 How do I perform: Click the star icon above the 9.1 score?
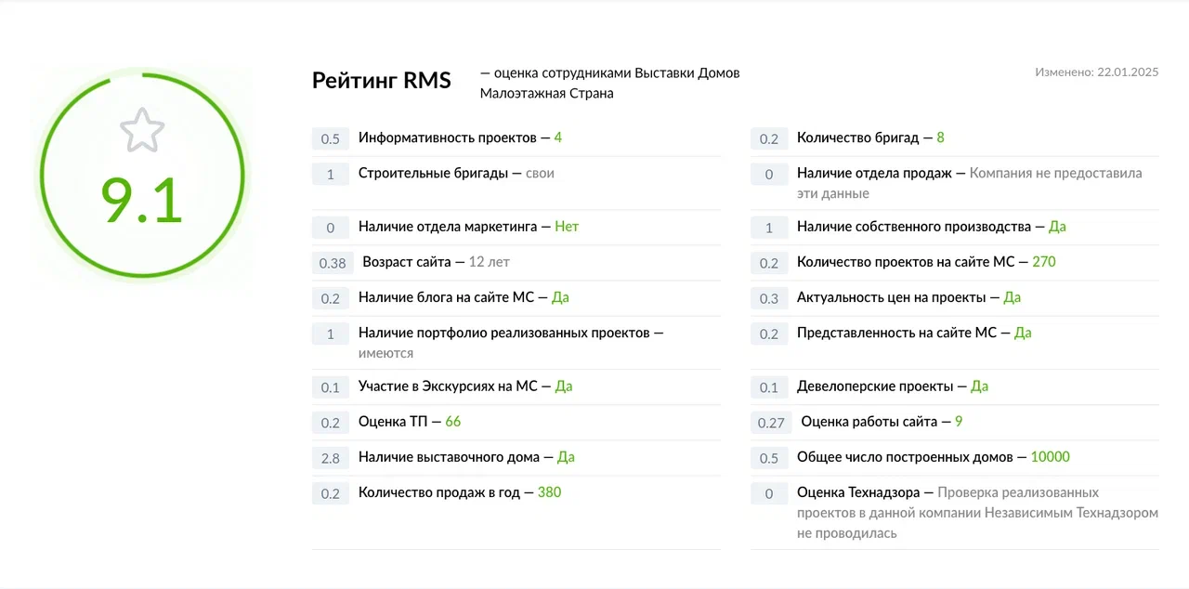click(x=142, y=130)
